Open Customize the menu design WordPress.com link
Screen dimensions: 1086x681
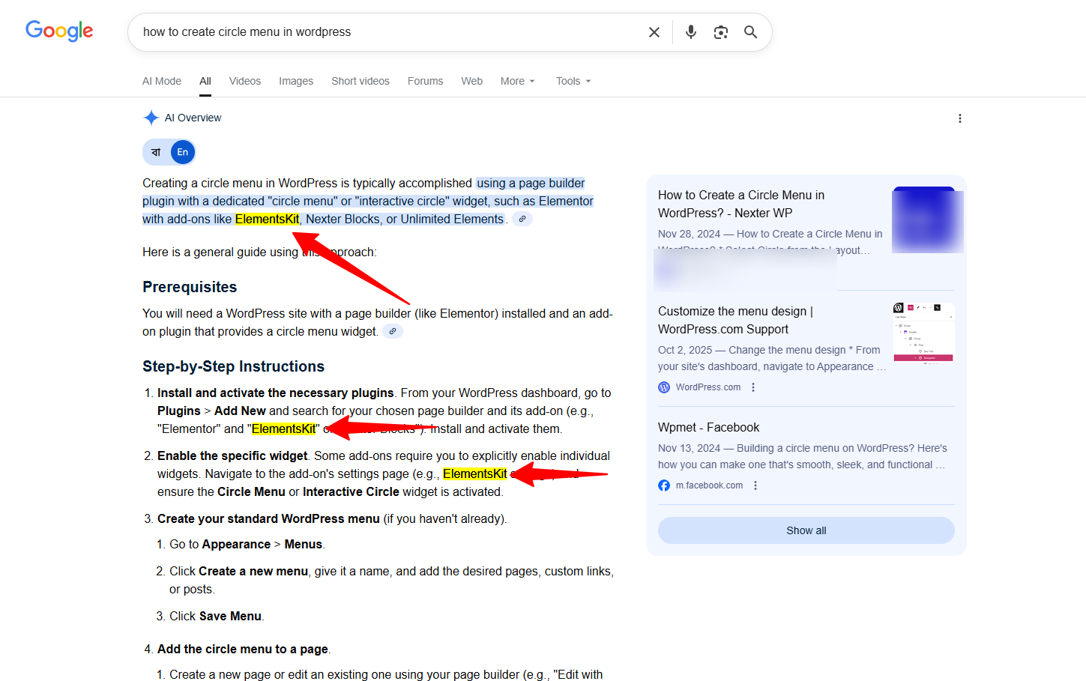coord(734,320)
